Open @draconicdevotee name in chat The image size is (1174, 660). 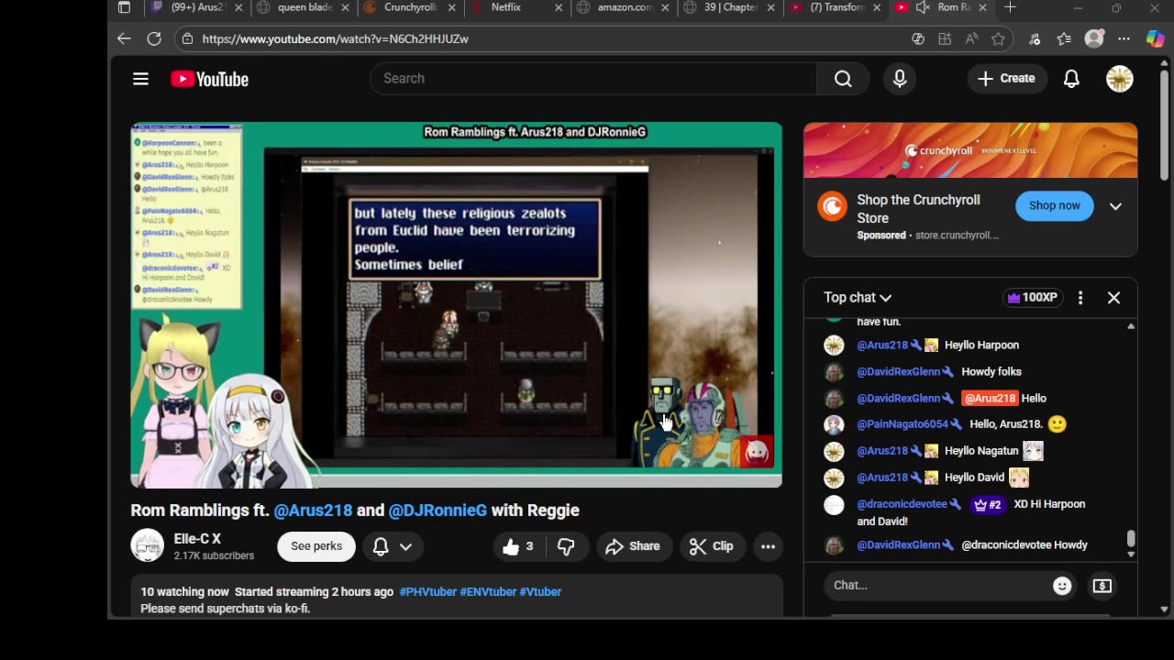pyautogui.click(x=902, y=504)
